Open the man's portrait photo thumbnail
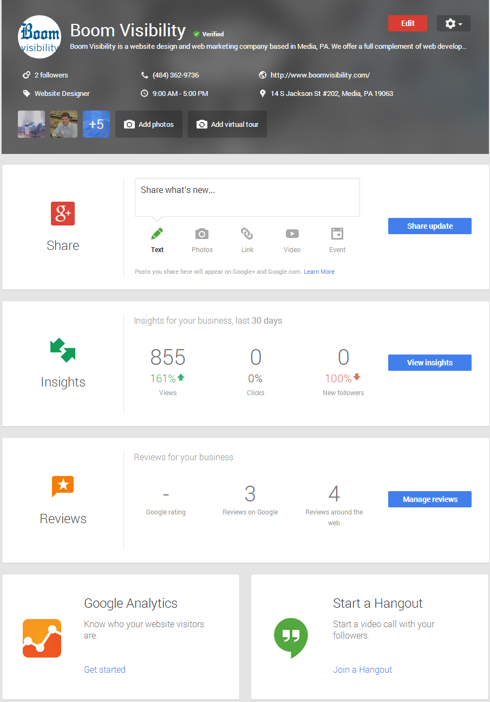Viewport: 490px width, 702px height. click(x=64, y=124)
